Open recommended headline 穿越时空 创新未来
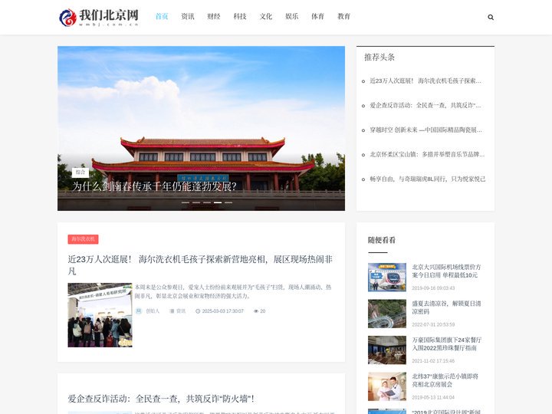Image resolution: width=552 pixels, height=414 pixels. [426, 130]
